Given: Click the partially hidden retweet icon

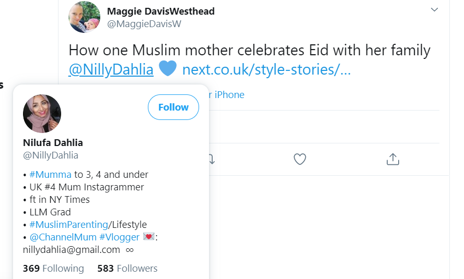Looking at the screenshot, I should 212,159.
